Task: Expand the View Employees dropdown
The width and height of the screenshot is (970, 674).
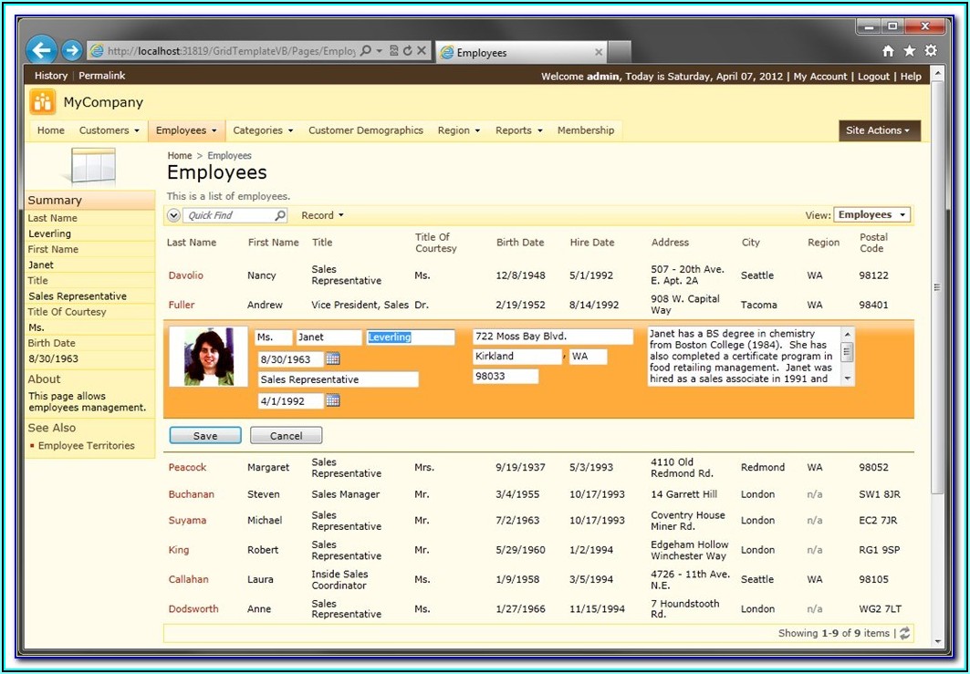Action: [x=871, y=215]
